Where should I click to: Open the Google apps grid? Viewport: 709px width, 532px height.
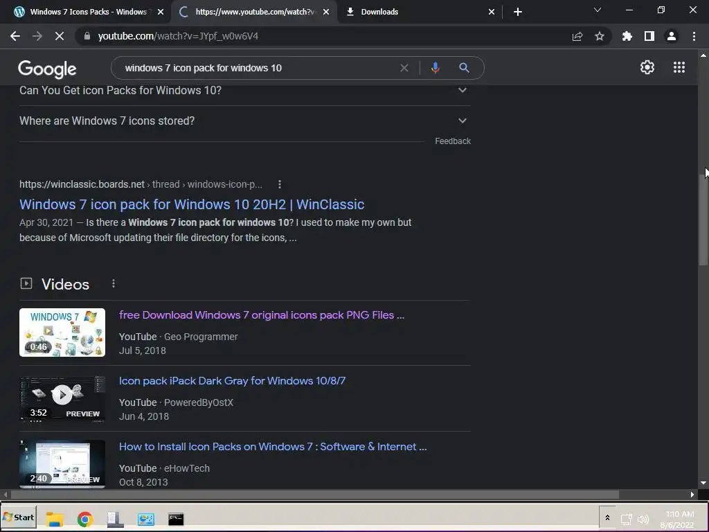point(679,67)
